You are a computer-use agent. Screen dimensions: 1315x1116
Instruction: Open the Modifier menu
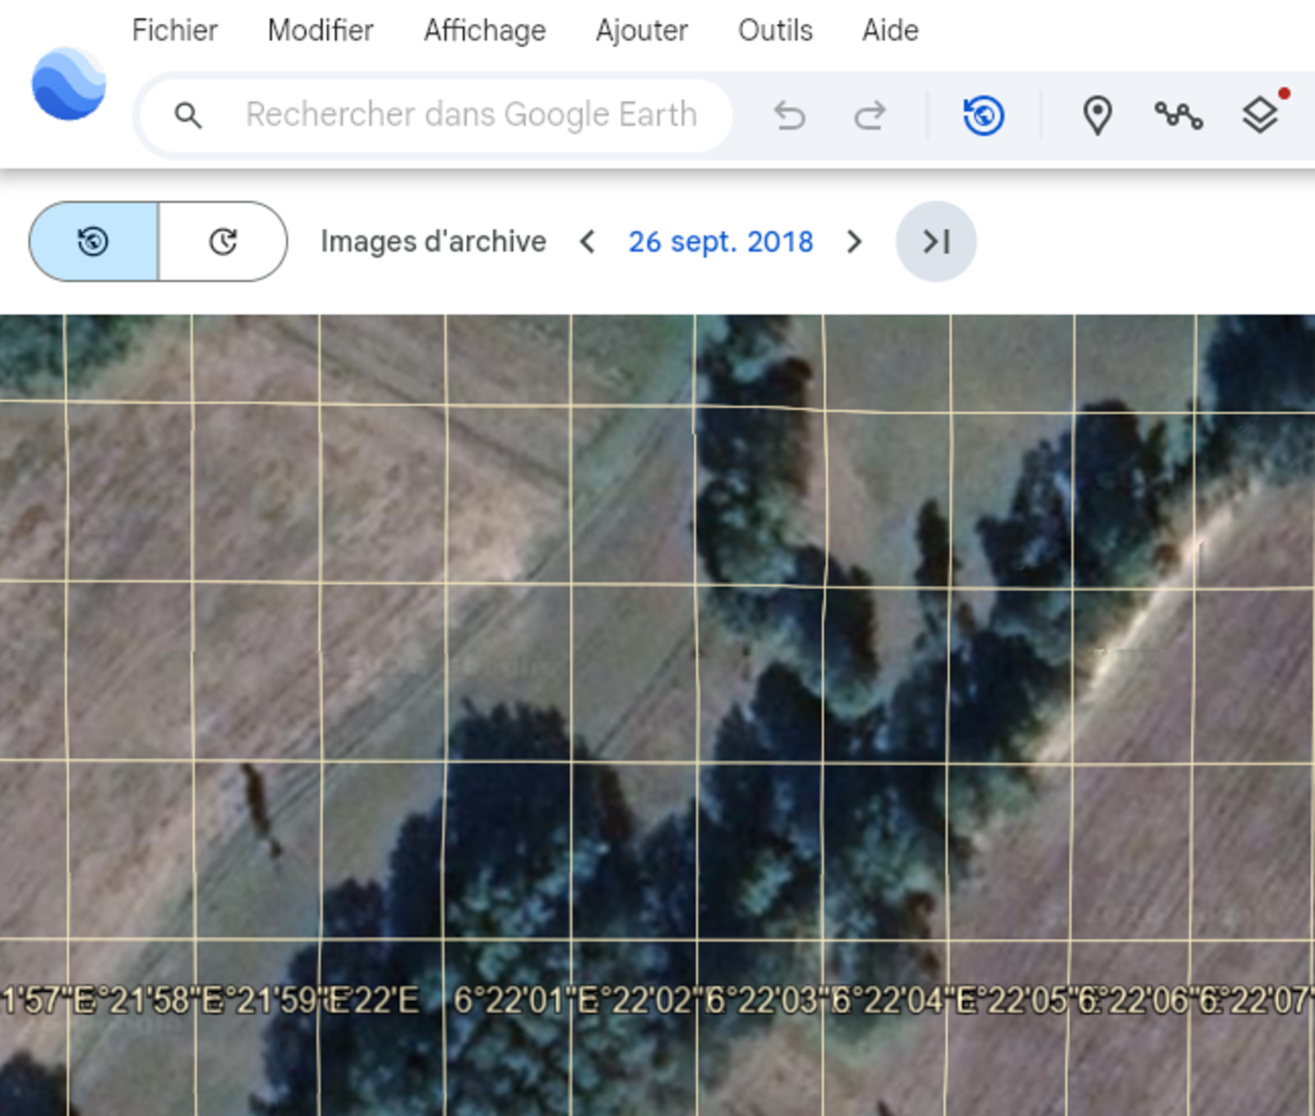coord(320,30)
